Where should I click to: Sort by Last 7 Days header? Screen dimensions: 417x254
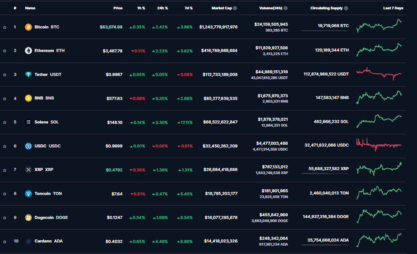pyautogui.click(x=393, y=8)
